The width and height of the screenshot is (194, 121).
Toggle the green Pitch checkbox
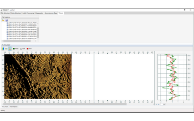14,49
